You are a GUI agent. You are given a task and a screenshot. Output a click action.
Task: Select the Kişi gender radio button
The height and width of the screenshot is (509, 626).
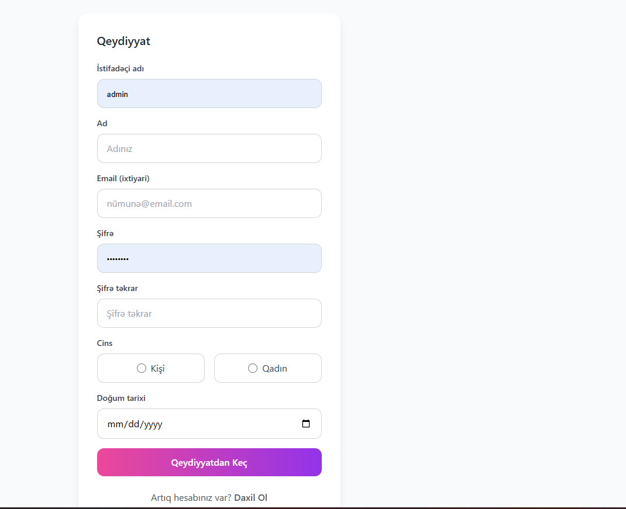pyautogui.click(x=142, y=368)
